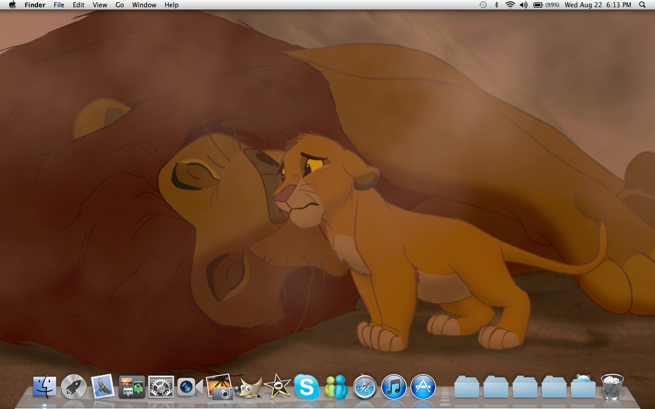655x409 pixels.
Task: Launch iPhoto from the dock
Action: point(219,387)
